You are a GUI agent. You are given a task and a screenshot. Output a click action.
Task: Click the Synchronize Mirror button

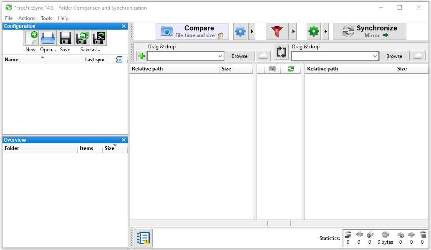click(369, 31)
